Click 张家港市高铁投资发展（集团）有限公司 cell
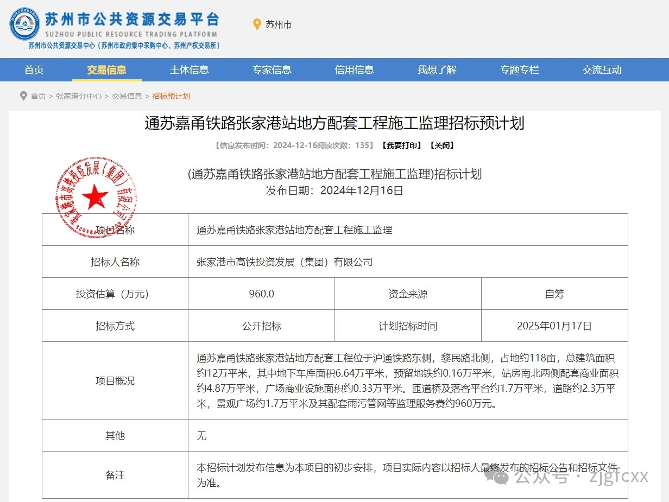 coord(408,262)
